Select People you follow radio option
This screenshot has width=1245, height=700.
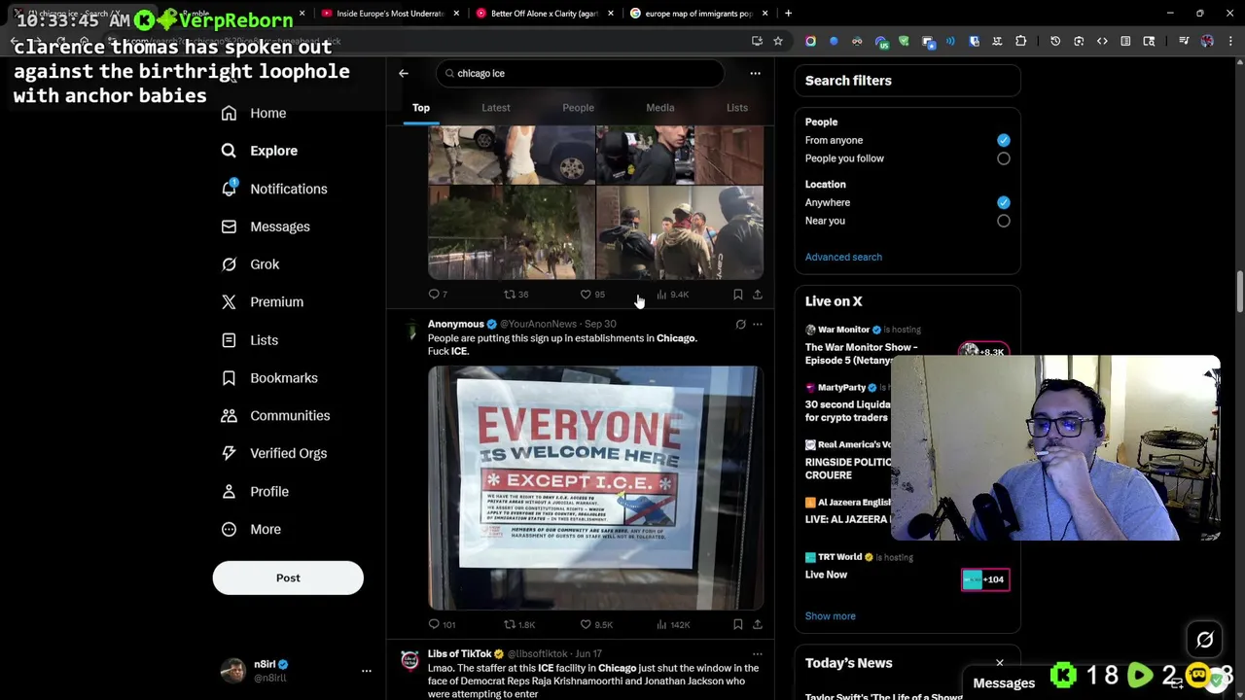(x=1003, y=158)
